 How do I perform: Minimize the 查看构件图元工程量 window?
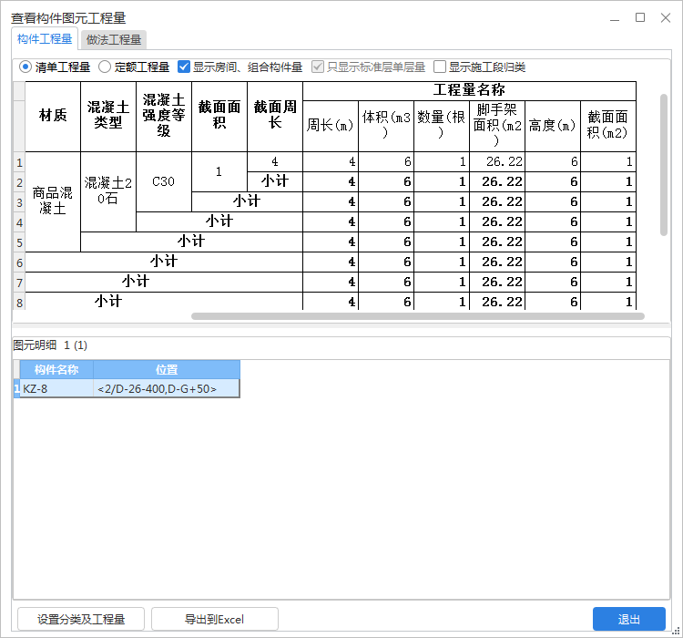[x=615, y=18]
